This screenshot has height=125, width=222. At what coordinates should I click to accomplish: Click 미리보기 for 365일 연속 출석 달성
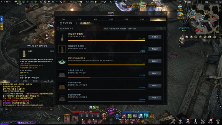[155, 37]
